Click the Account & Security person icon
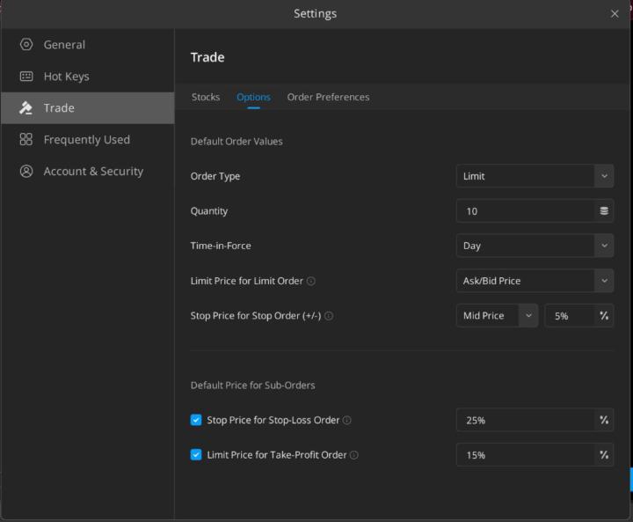 tap(26, 172)
